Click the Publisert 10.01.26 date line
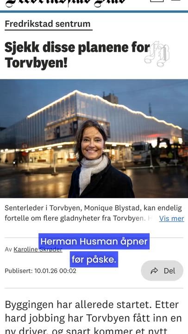This screenshot has height=334, width=188. pyautogui.click(x=40, y=271)
